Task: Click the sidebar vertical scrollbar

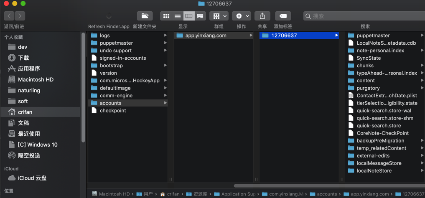Action: [83, 86]
